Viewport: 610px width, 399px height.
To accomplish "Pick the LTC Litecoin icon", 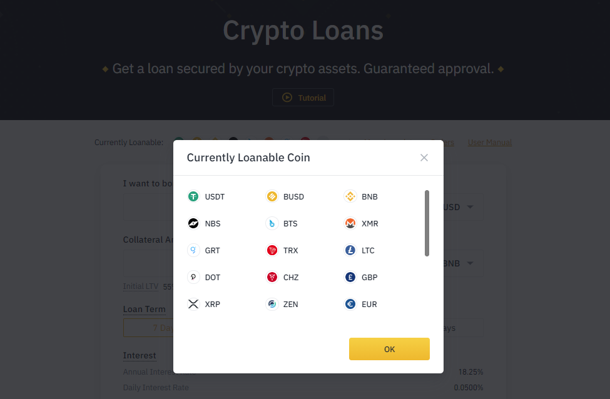I will [350, 250].
